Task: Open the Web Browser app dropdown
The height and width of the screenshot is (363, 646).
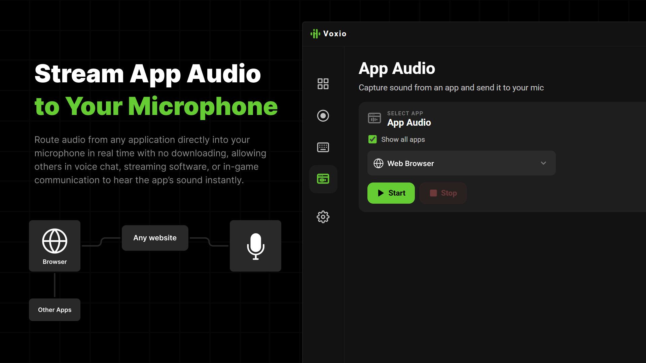Action: 461,163
